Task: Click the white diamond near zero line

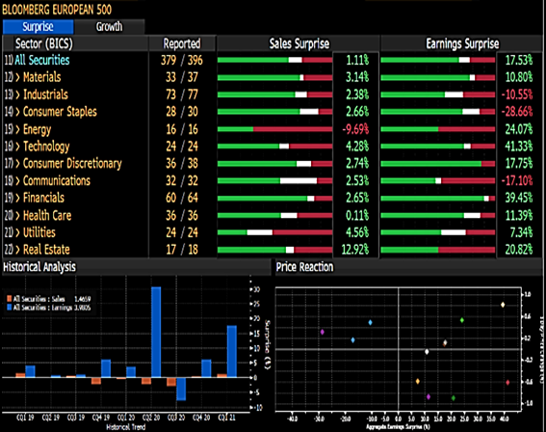Action: [x=427, y=352]
